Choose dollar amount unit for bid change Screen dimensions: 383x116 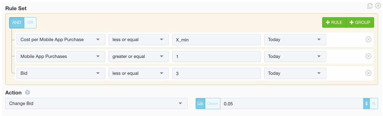366,104
